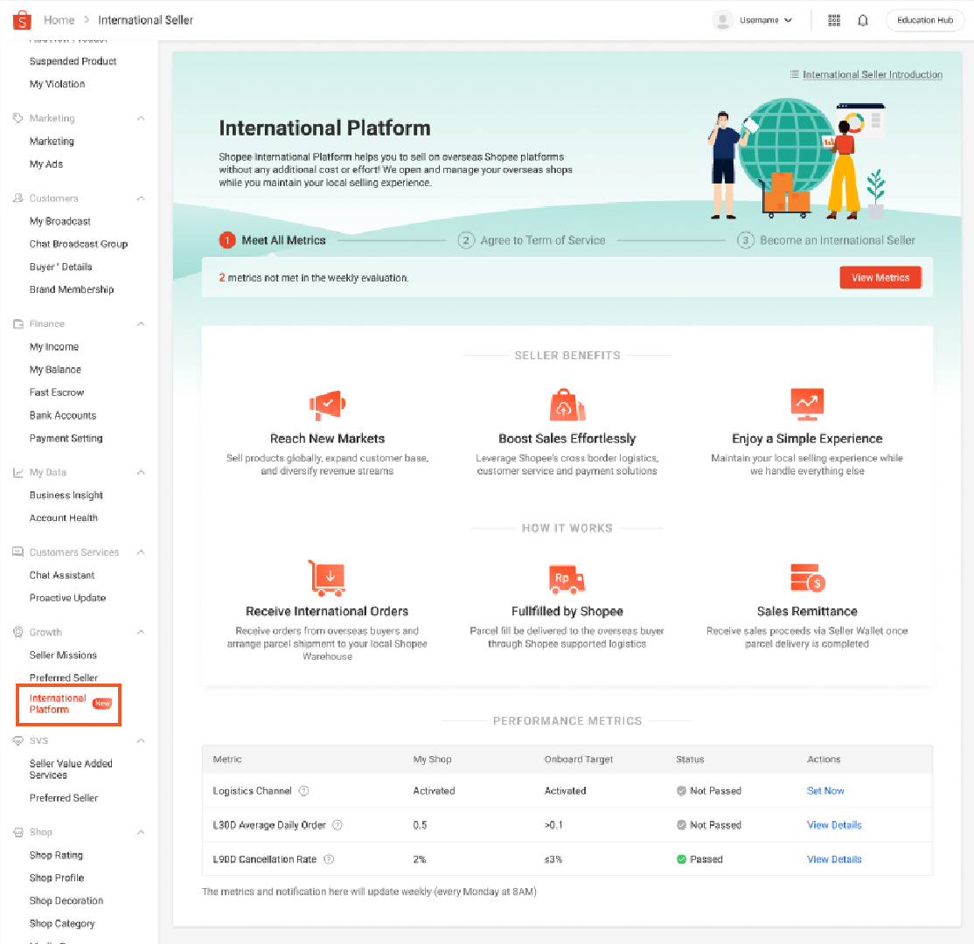This screenshot has height=944, width=974.
Task: Click the Reach New Markets megaphone icon
Action: point(327,405)
